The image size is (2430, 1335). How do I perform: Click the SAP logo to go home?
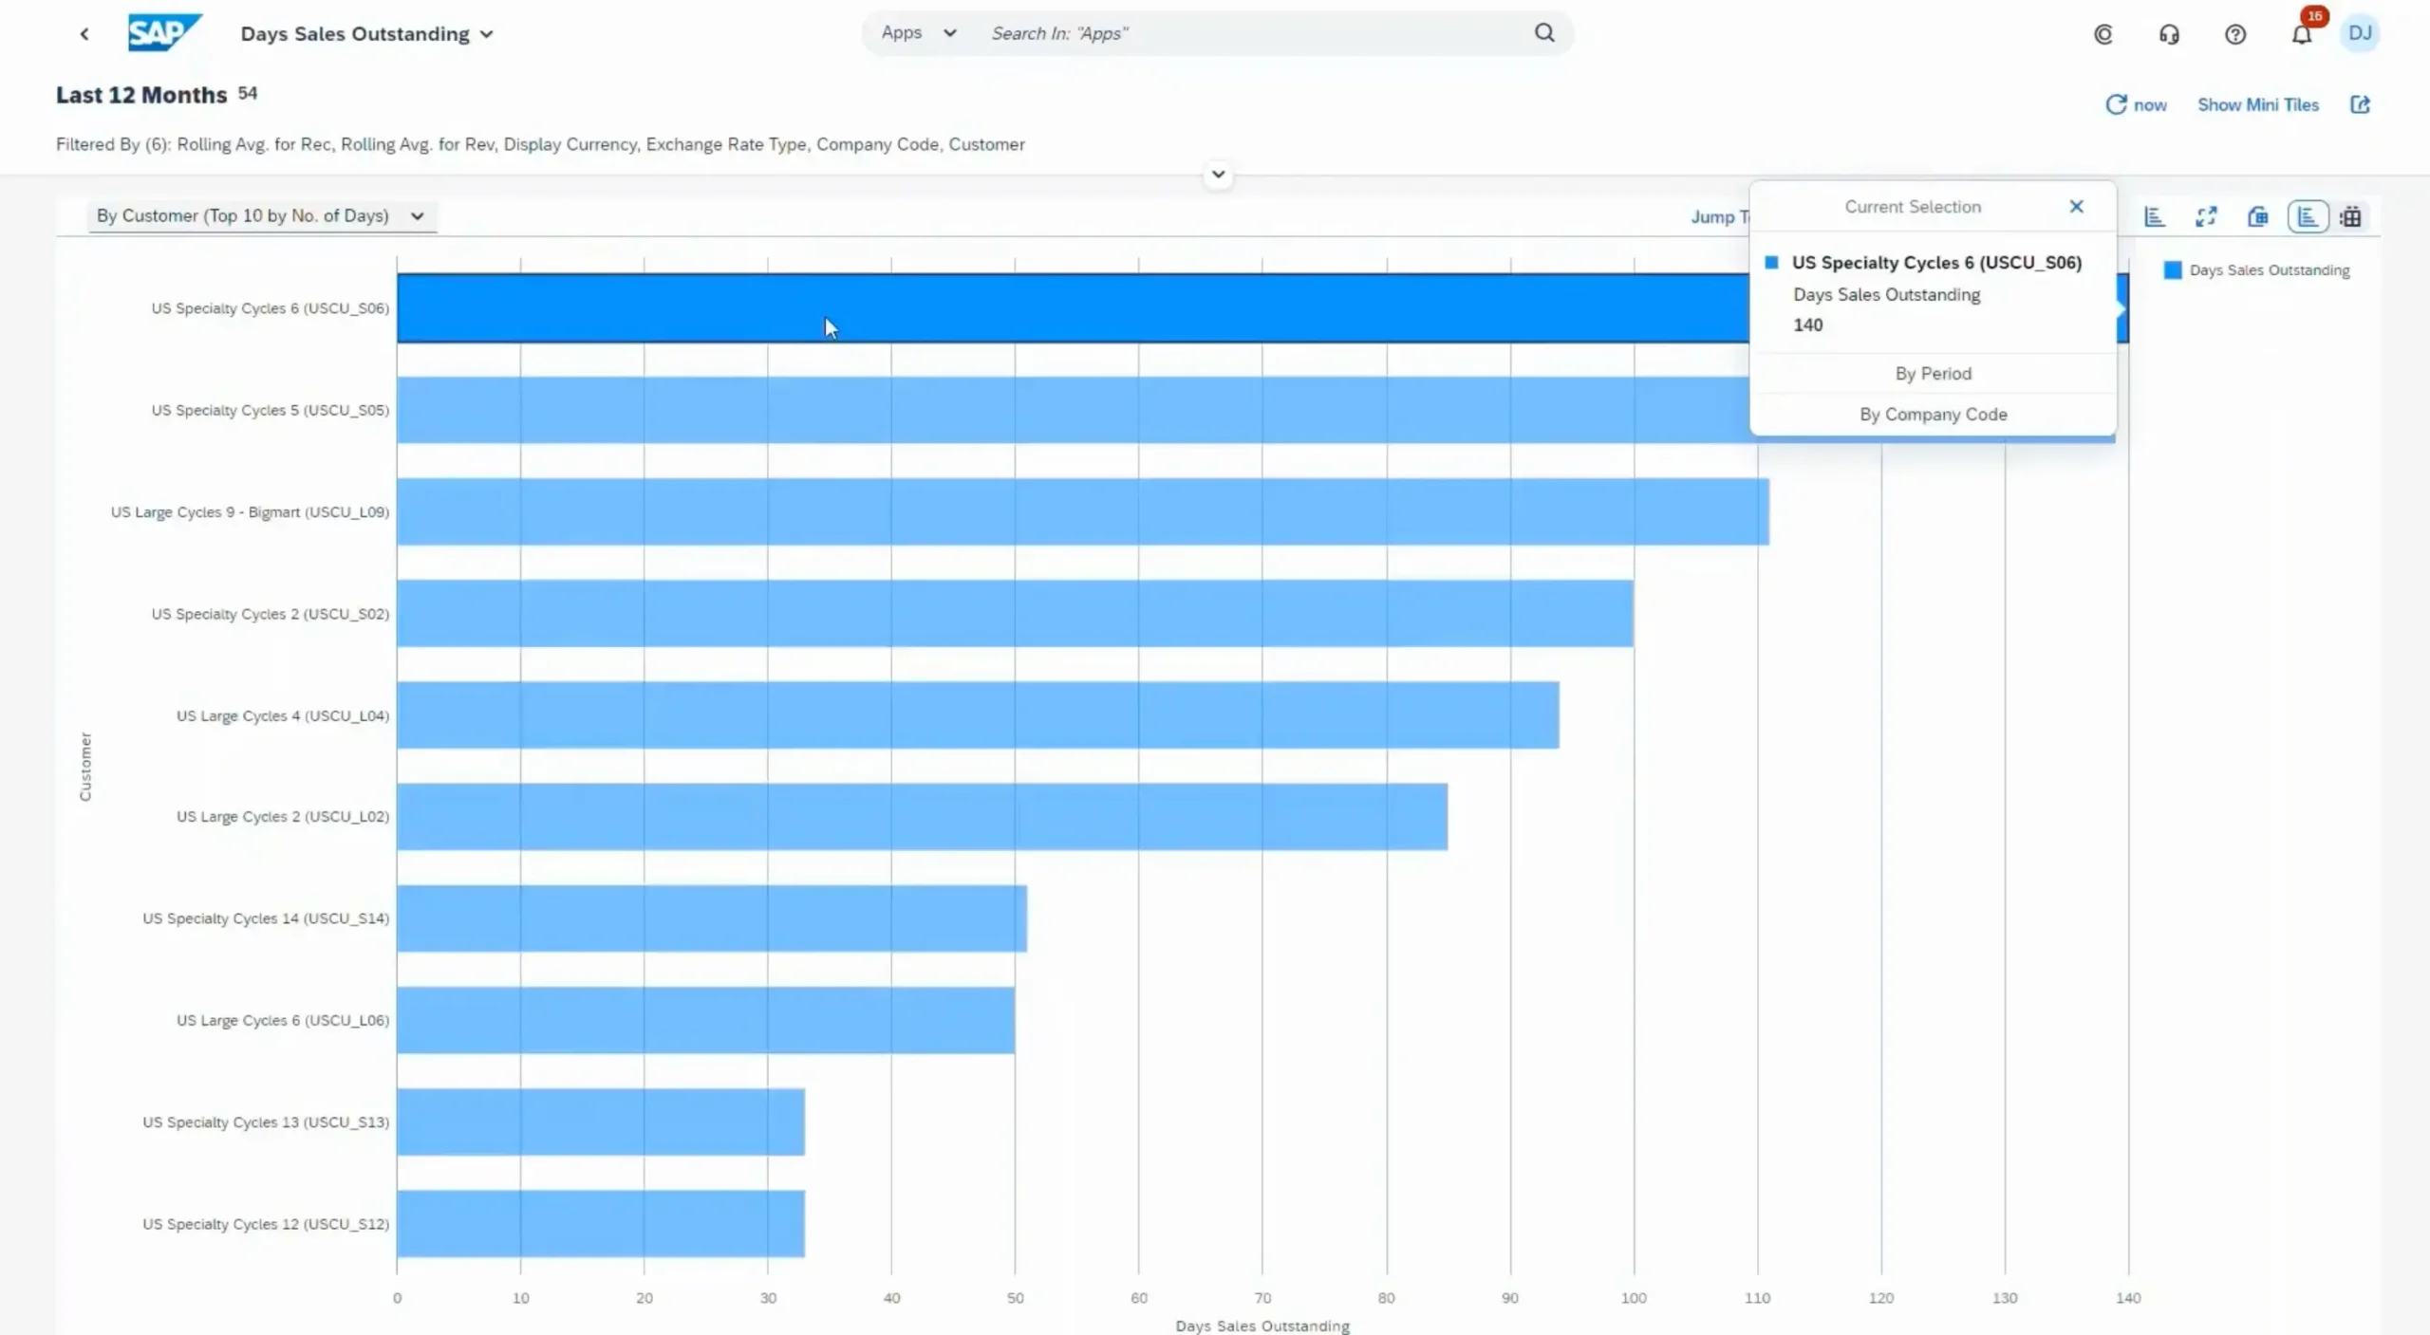pos(164,33)
